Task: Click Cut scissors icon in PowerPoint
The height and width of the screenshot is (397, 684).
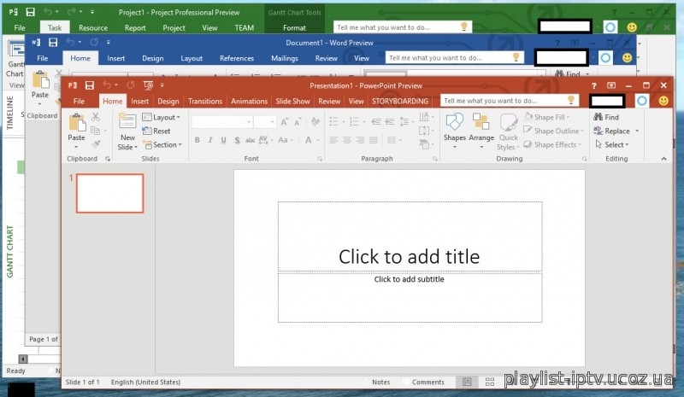Action: click(x=96, y=117)
